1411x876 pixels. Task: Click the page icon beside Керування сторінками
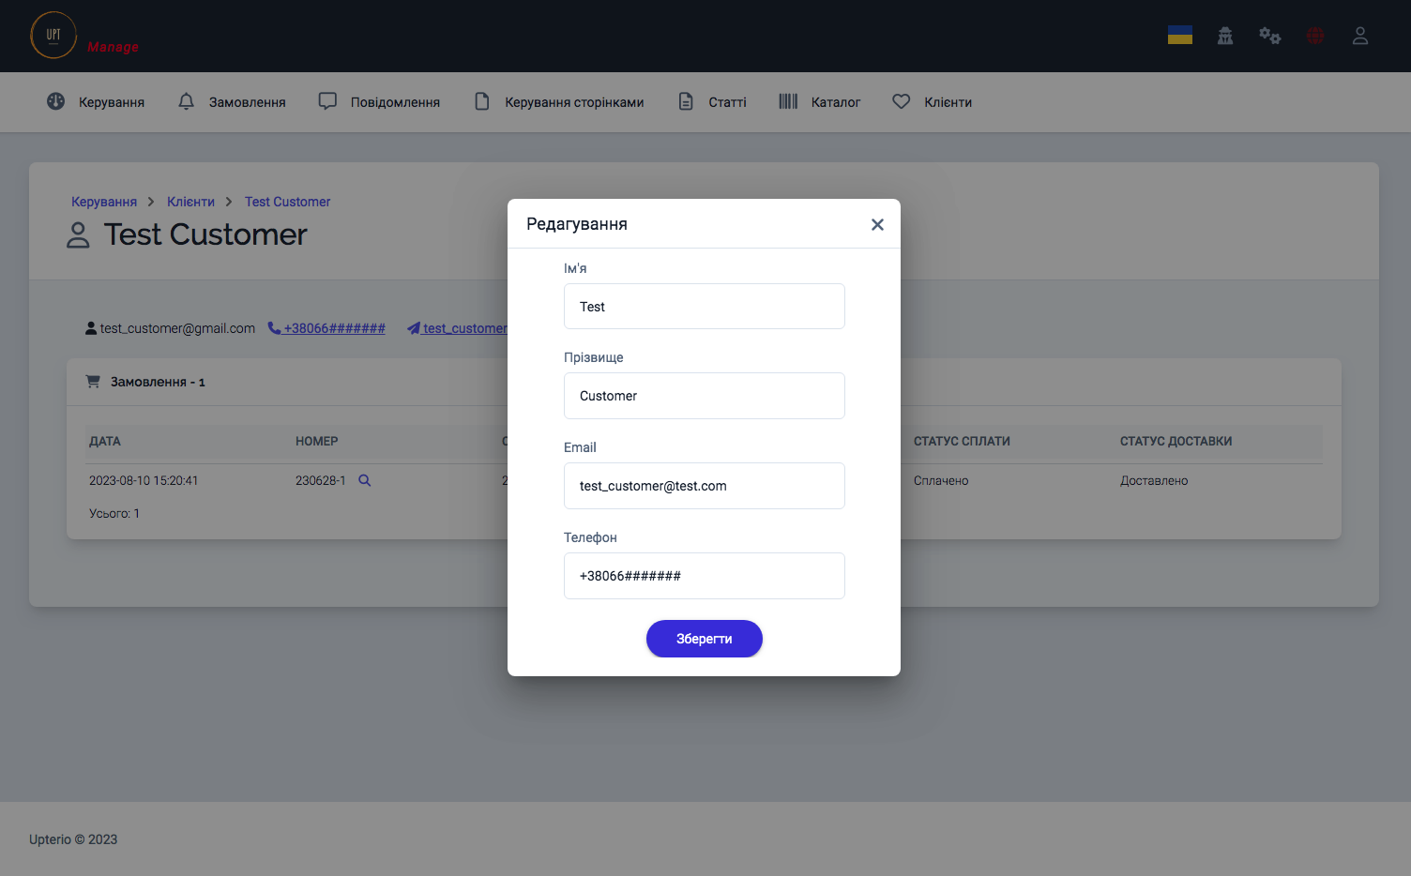(x=482, y=101)
